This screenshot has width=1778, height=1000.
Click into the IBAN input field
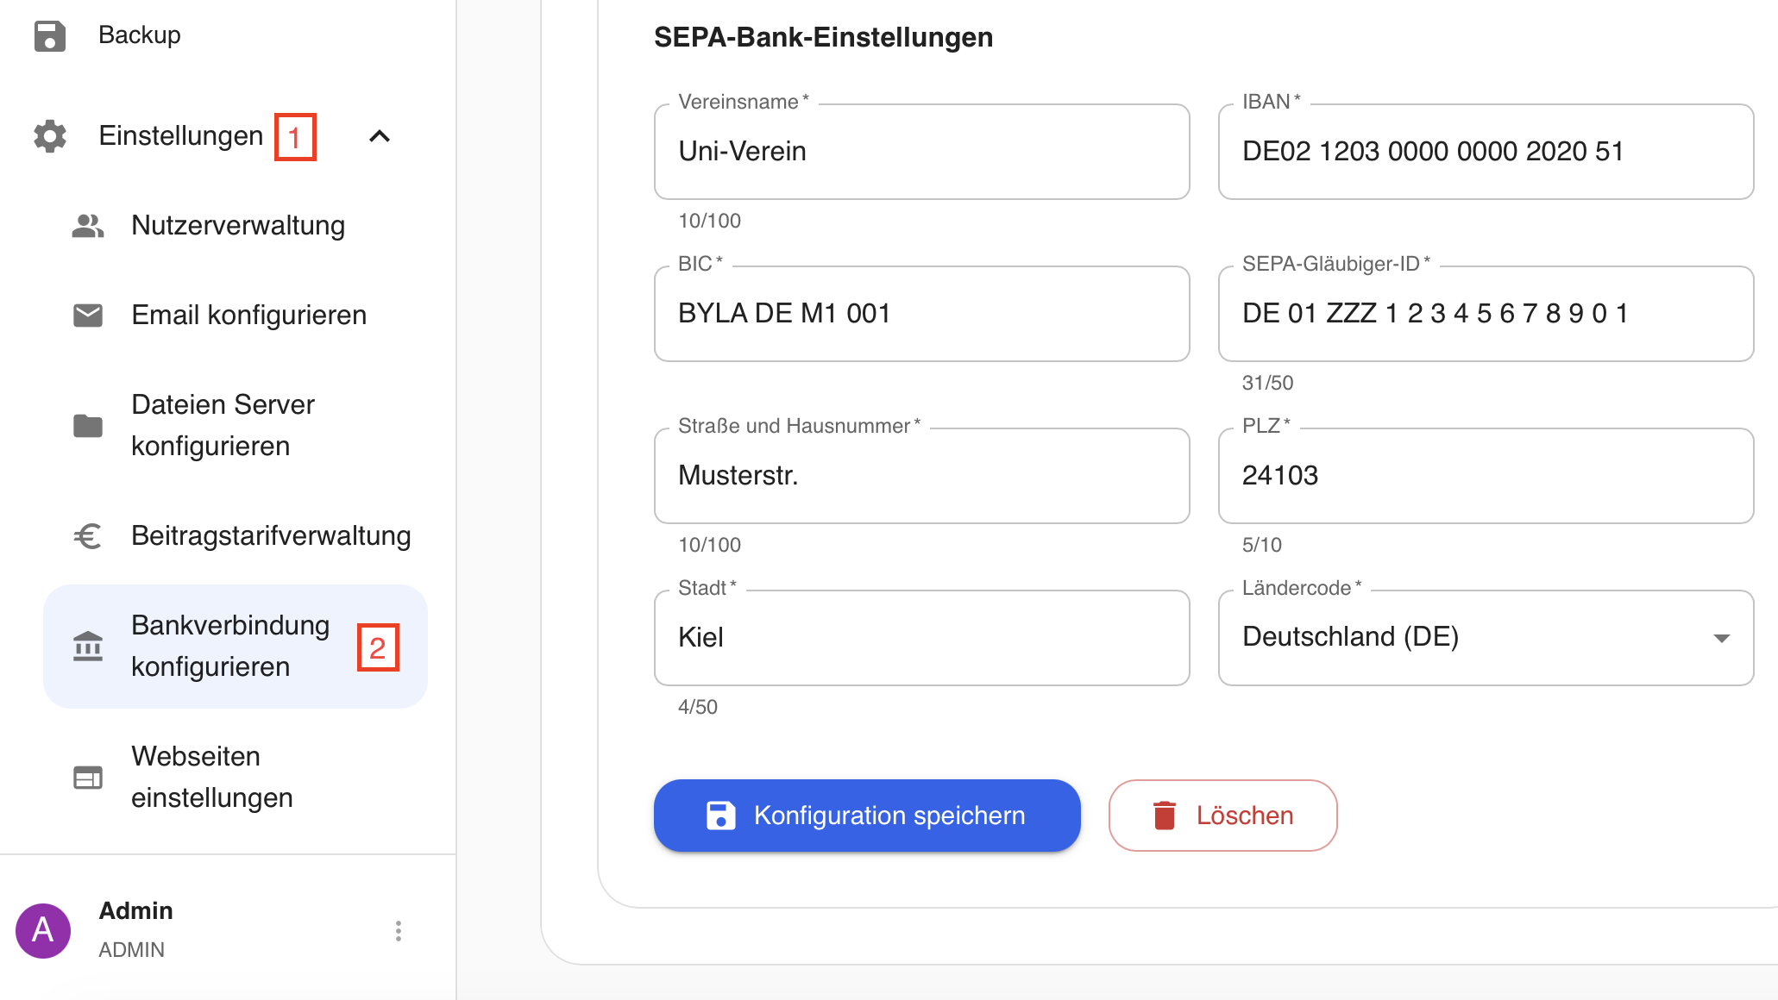1486,152
